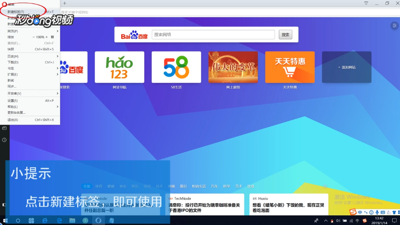
Task: Click the Sogou IME microphone icon
Action: tap(377, 212)
